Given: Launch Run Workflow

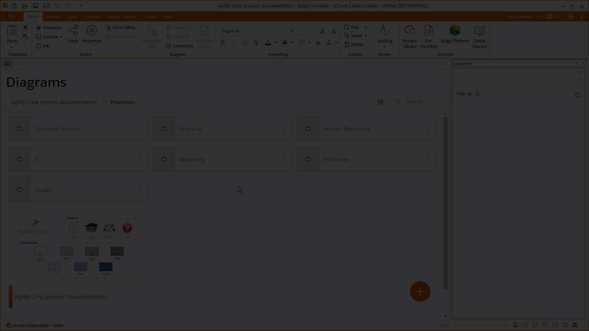Looking at the screenshot, I should (428, 37).
